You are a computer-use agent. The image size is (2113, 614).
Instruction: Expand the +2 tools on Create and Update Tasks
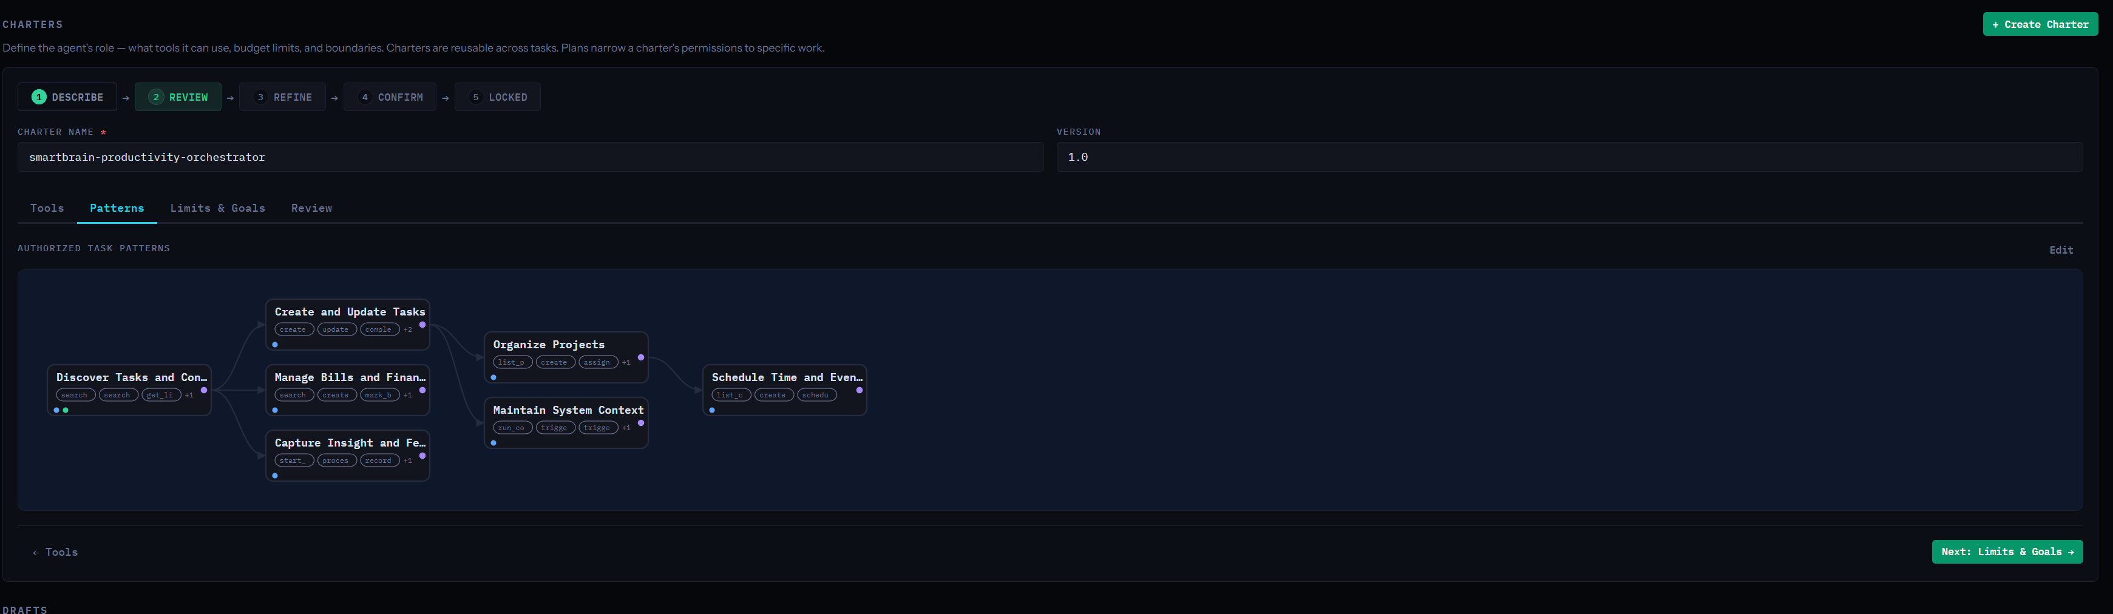408,329
